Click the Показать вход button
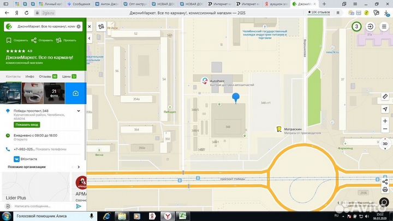This screenshot has width=393, height=221. pos(27,125)
